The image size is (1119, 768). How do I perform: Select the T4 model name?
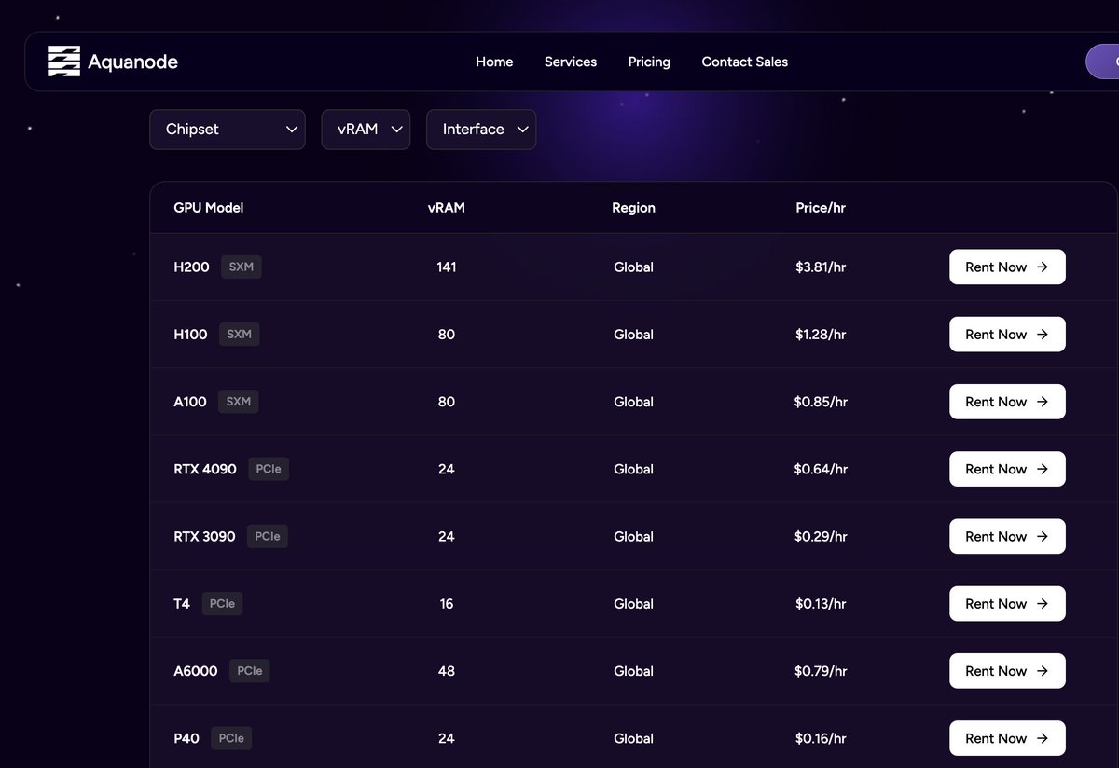click(182, 604)
